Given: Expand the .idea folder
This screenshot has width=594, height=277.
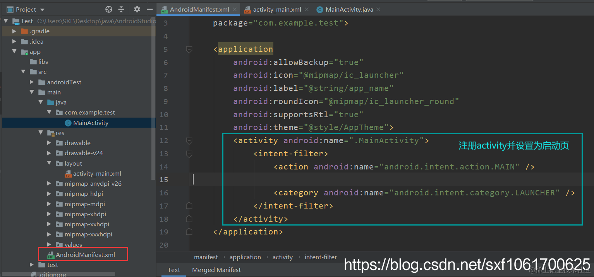Looking at the screenshot, I should 14,41.
